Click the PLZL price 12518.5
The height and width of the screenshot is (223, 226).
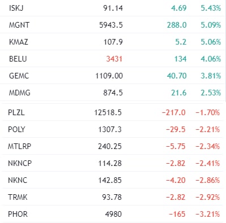[x=108, y=112]
